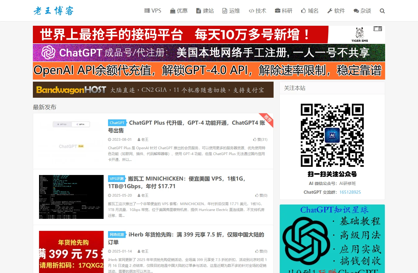418x273 pixels.
Task: Click the ChatGPT account registration purple banner
Action: tap(209, 53)
